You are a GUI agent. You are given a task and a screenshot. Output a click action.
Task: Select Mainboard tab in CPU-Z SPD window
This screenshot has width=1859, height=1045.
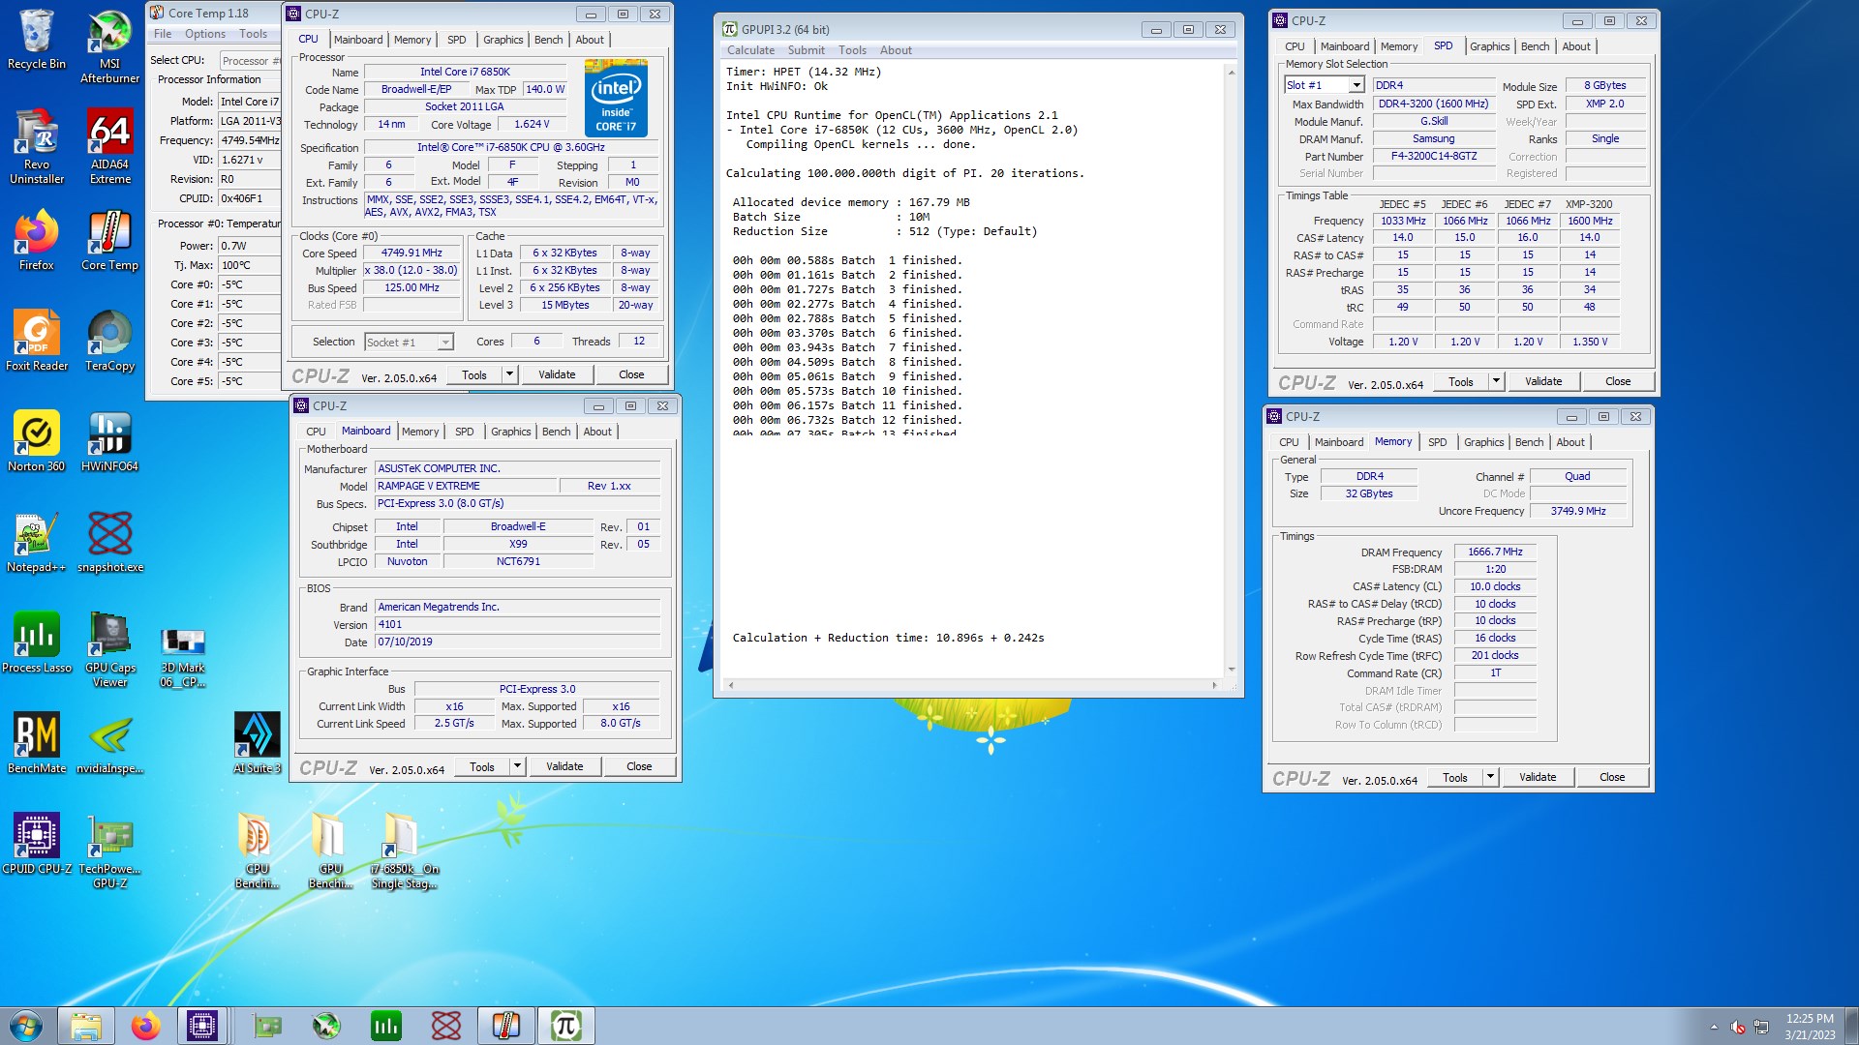point(1344,46)
